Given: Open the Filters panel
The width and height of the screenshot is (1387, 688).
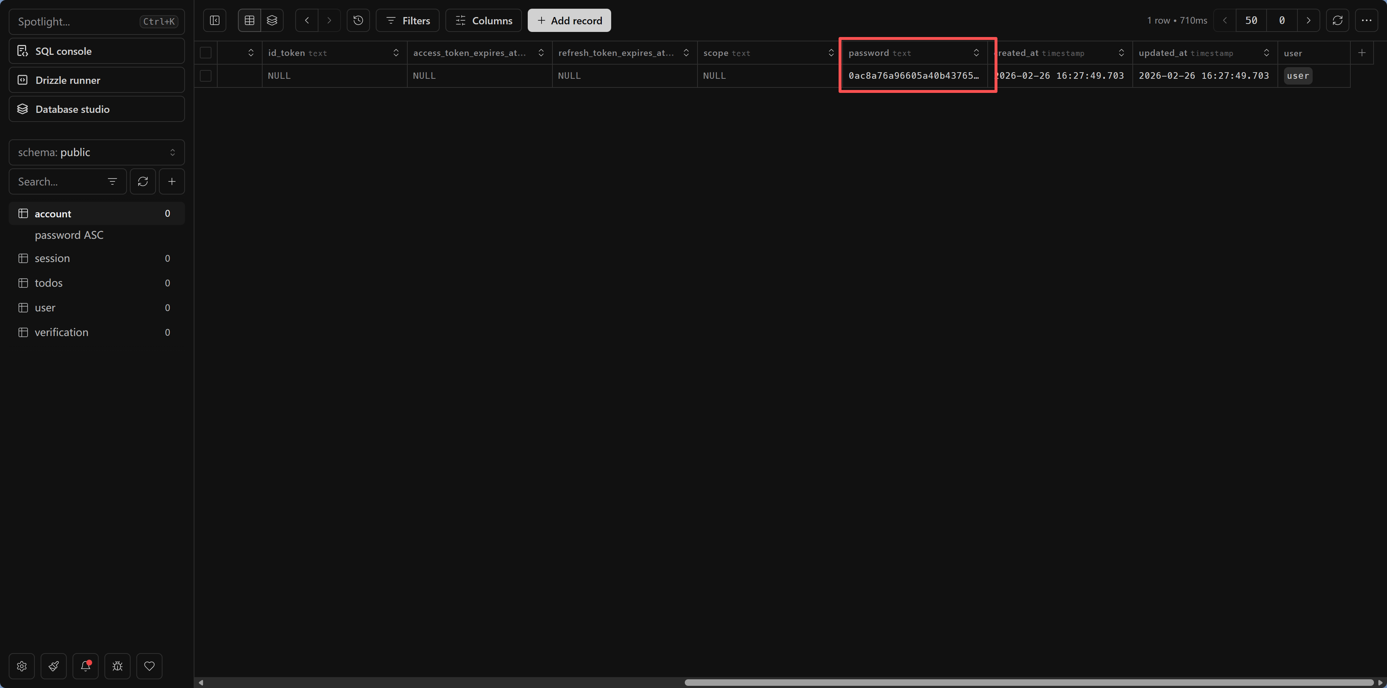Looking at the screenshot, I should [408, 20].
